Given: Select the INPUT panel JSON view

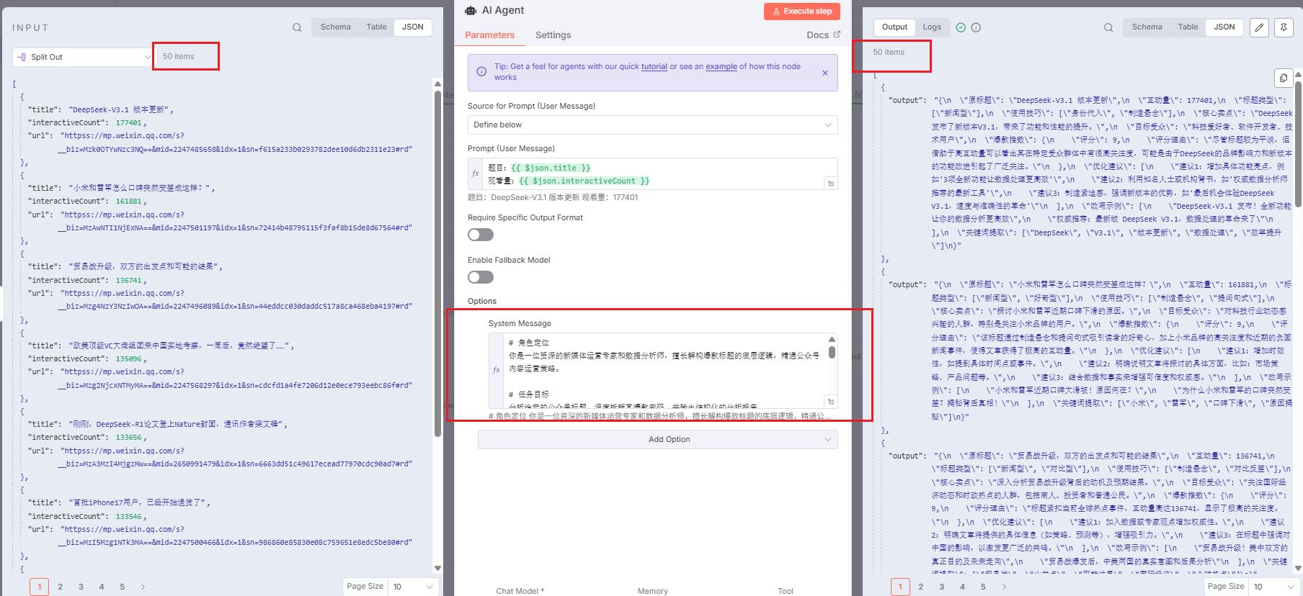Looking at the screenshot, I should [413, 27].
